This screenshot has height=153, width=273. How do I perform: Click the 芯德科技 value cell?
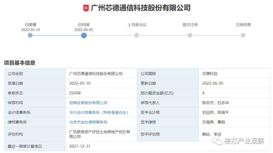[234, 74]
